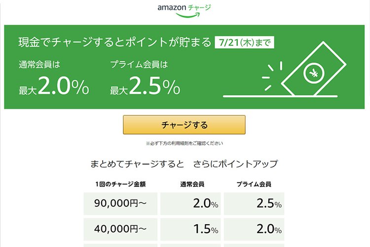Select the 2.0% cell in 40,000円 row

[x=254, y=229]
